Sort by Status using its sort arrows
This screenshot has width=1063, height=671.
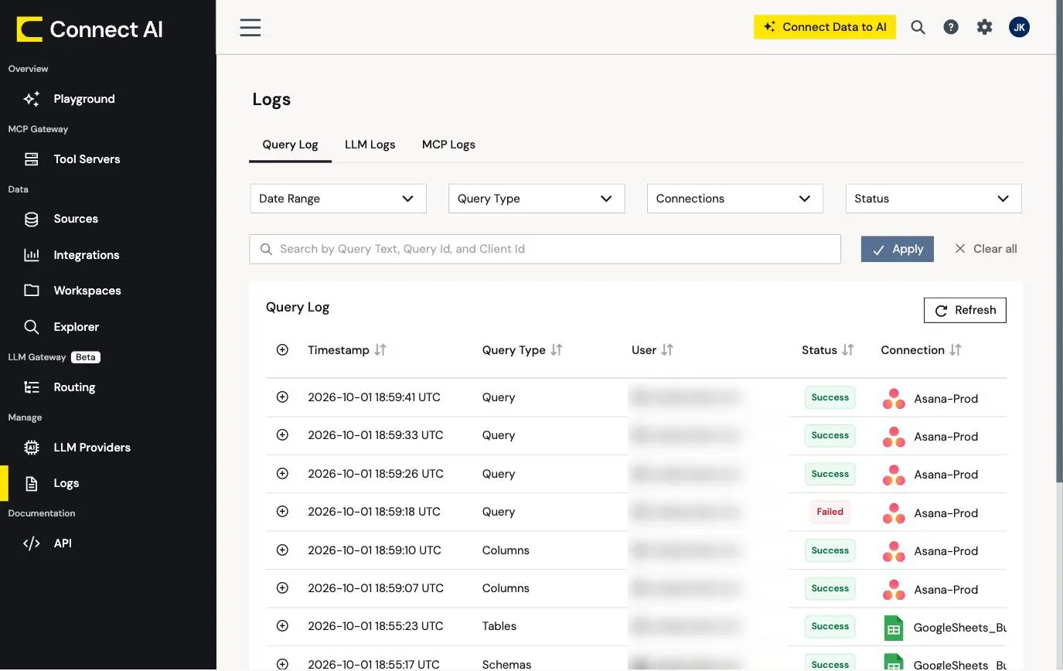(848, 350)
